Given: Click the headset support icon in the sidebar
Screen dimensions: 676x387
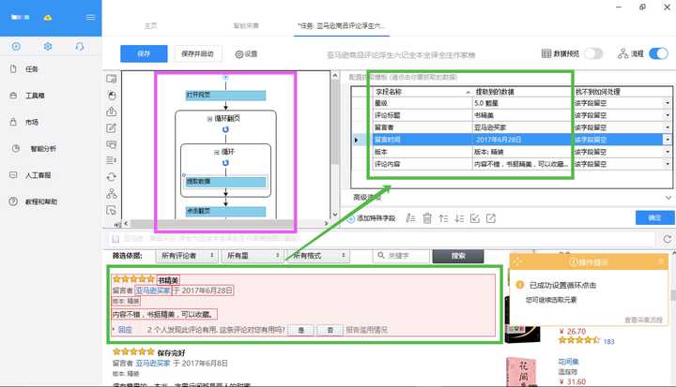Looking at the screenshot, I should (x=79, y=46).
